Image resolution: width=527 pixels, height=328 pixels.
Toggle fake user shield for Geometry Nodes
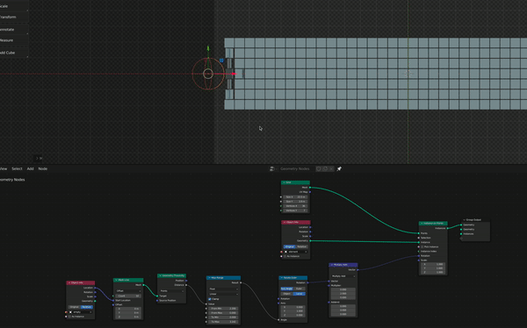(319, 169)
